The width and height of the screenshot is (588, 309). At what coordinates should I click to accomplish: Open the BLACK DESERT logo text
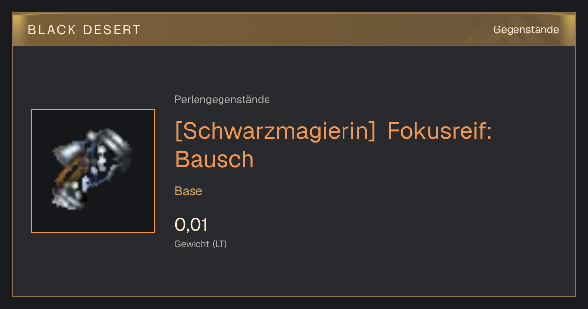84,30
